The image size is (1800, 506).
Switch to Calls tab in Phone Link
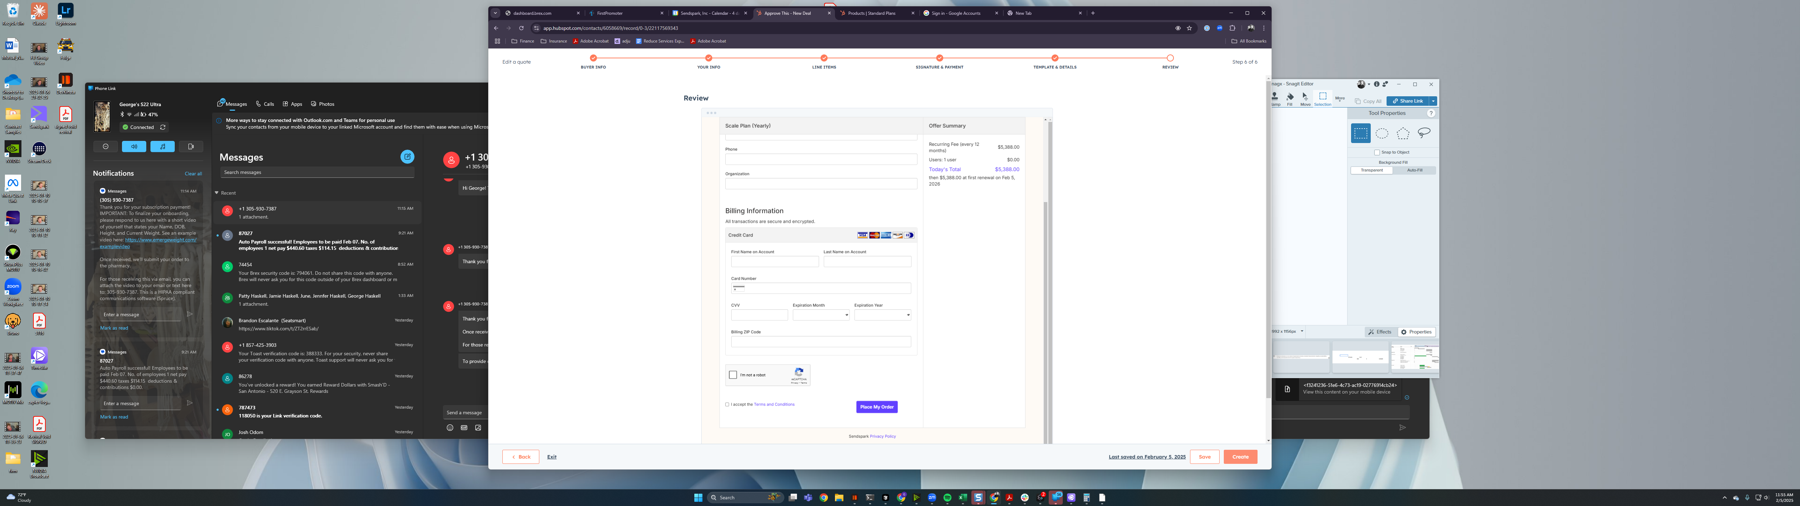[x=265, y=104]
